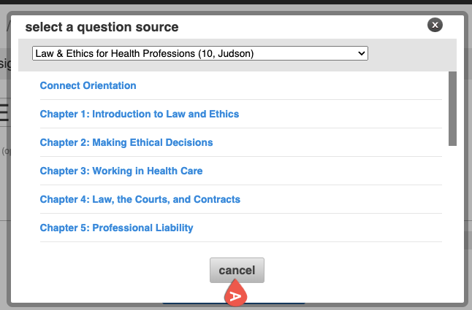This screenshot has width=472, height=310.
Task: Click the scrollbar track below the thumb
Action: click(452, 197)
